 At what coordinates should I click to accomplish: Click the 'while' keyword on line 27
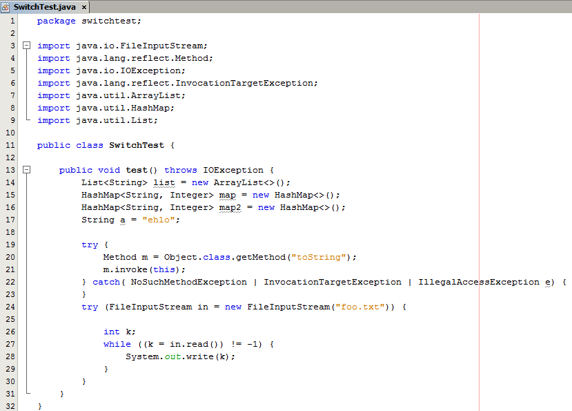click(x=117, y=344)
